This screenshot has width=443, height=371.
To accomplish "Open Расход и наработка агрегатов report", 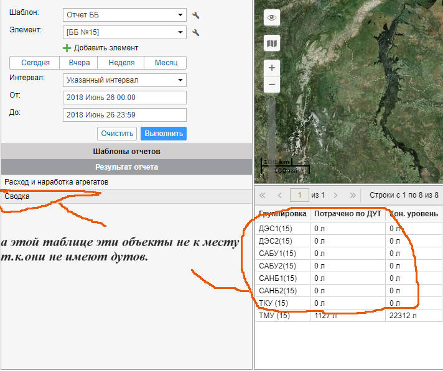I will (x=57, y=182).
